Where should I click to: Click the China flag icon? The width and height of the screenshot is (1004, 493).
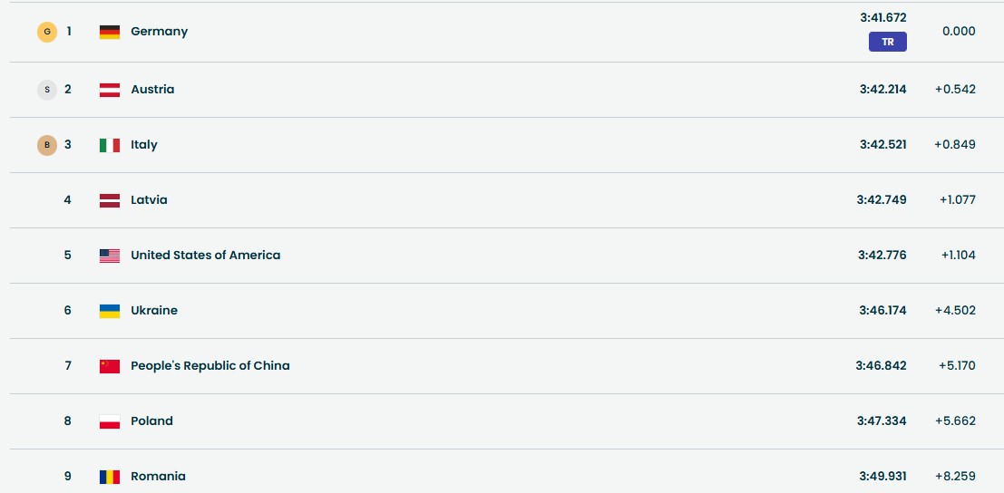point(110,366)
